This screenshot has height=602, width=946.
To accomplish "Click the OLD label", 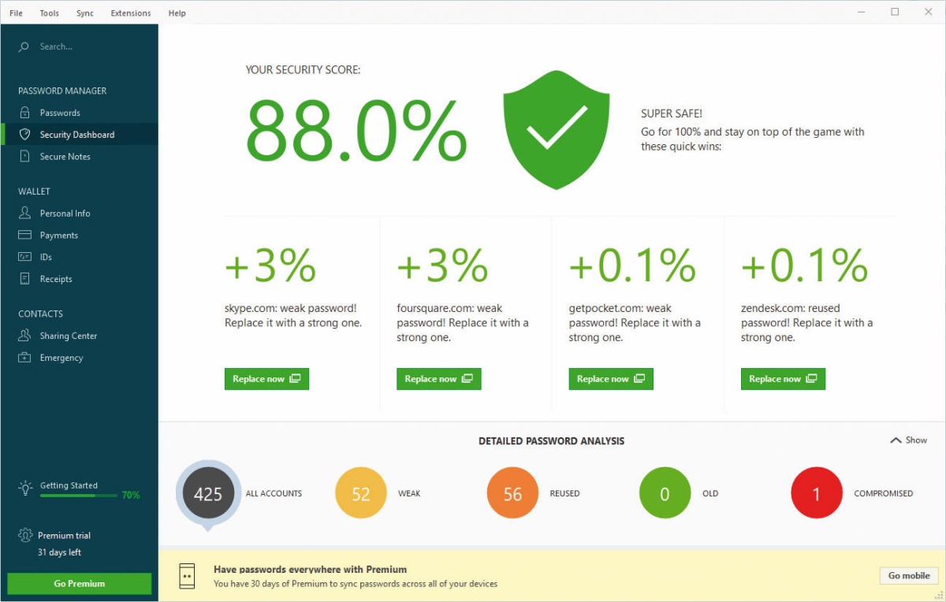I will [x=710, y=494].
